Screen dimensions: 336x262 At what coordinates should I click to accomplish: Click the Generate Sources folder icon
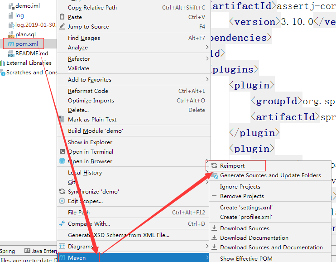214,175
